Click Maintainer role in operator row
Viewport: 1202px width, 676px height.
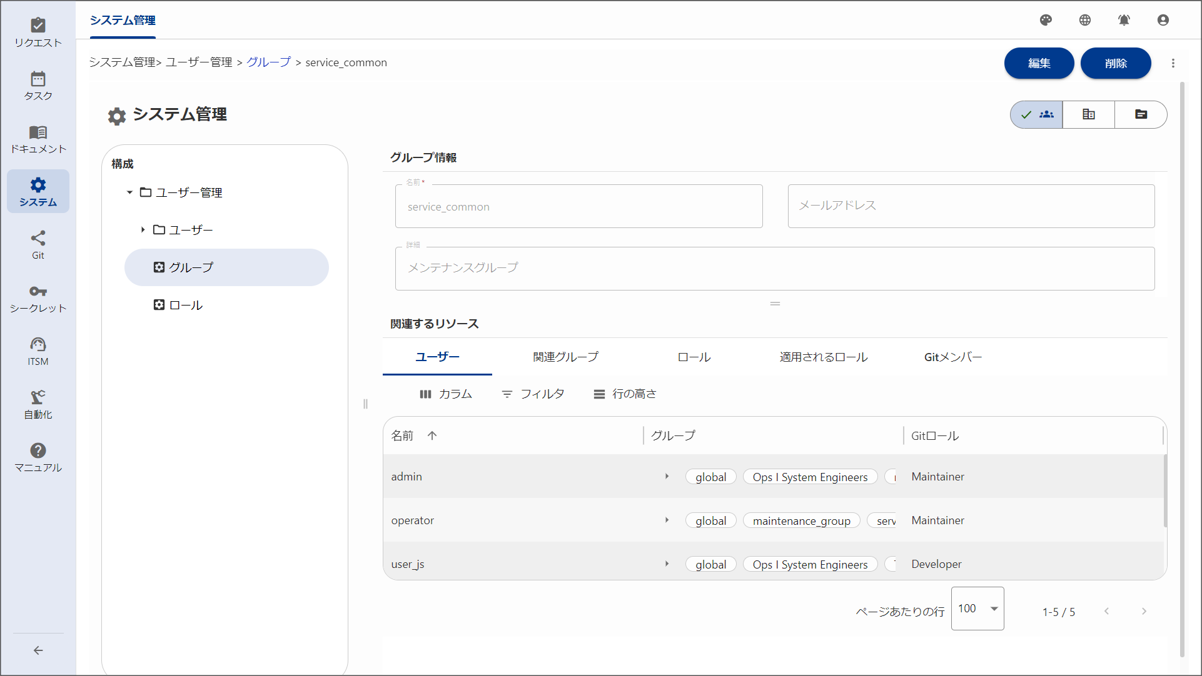pyautogui.click(x=937, y=520)
